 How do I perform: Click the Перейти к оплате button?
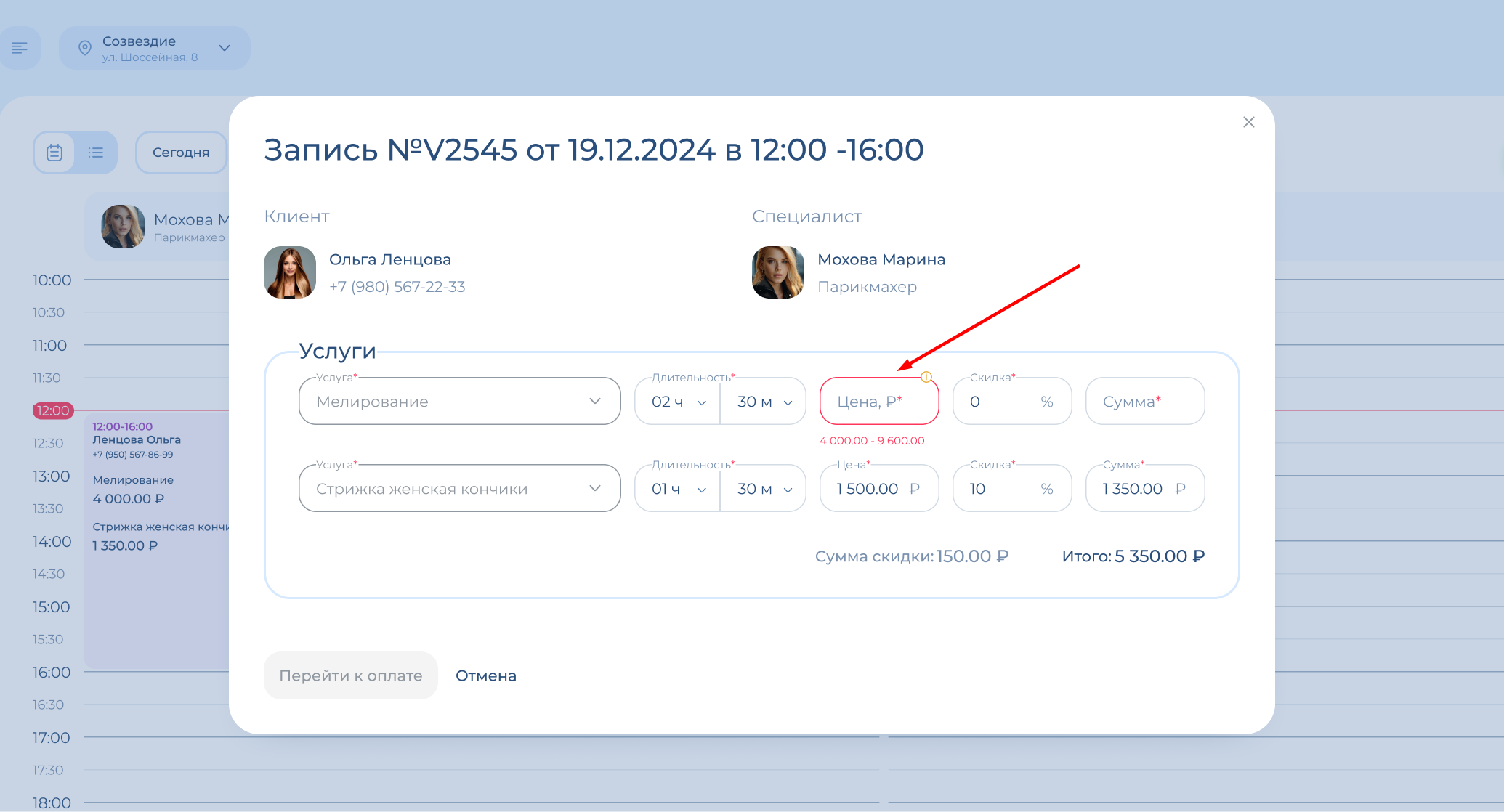(x=350, y=675)
